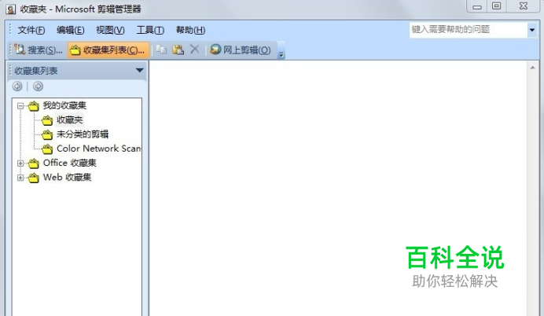Image resolution: width=544 pixels, height=316 pixels.
Task: Click the Clip Organizer title bar icon
Action: click(x=11, y=9)
